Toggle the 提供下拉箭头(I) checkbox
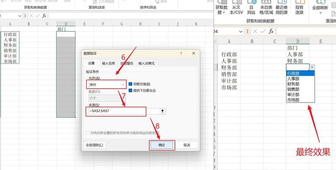Image resolution: width=336 pixels, height=170 pixels. click(x=130, y=90)
